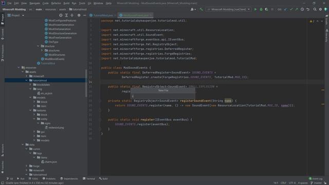Viewport: 329px width, 185px height.
Task: Open the user account icon dropdown
Action: pos(193,9)
